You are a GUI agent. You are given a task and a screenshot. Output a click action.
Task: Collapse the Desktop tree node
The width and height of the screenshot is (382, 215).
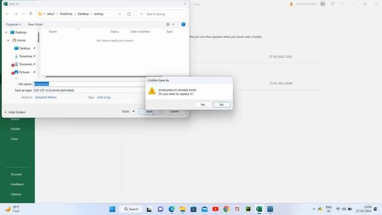point(6,32)
